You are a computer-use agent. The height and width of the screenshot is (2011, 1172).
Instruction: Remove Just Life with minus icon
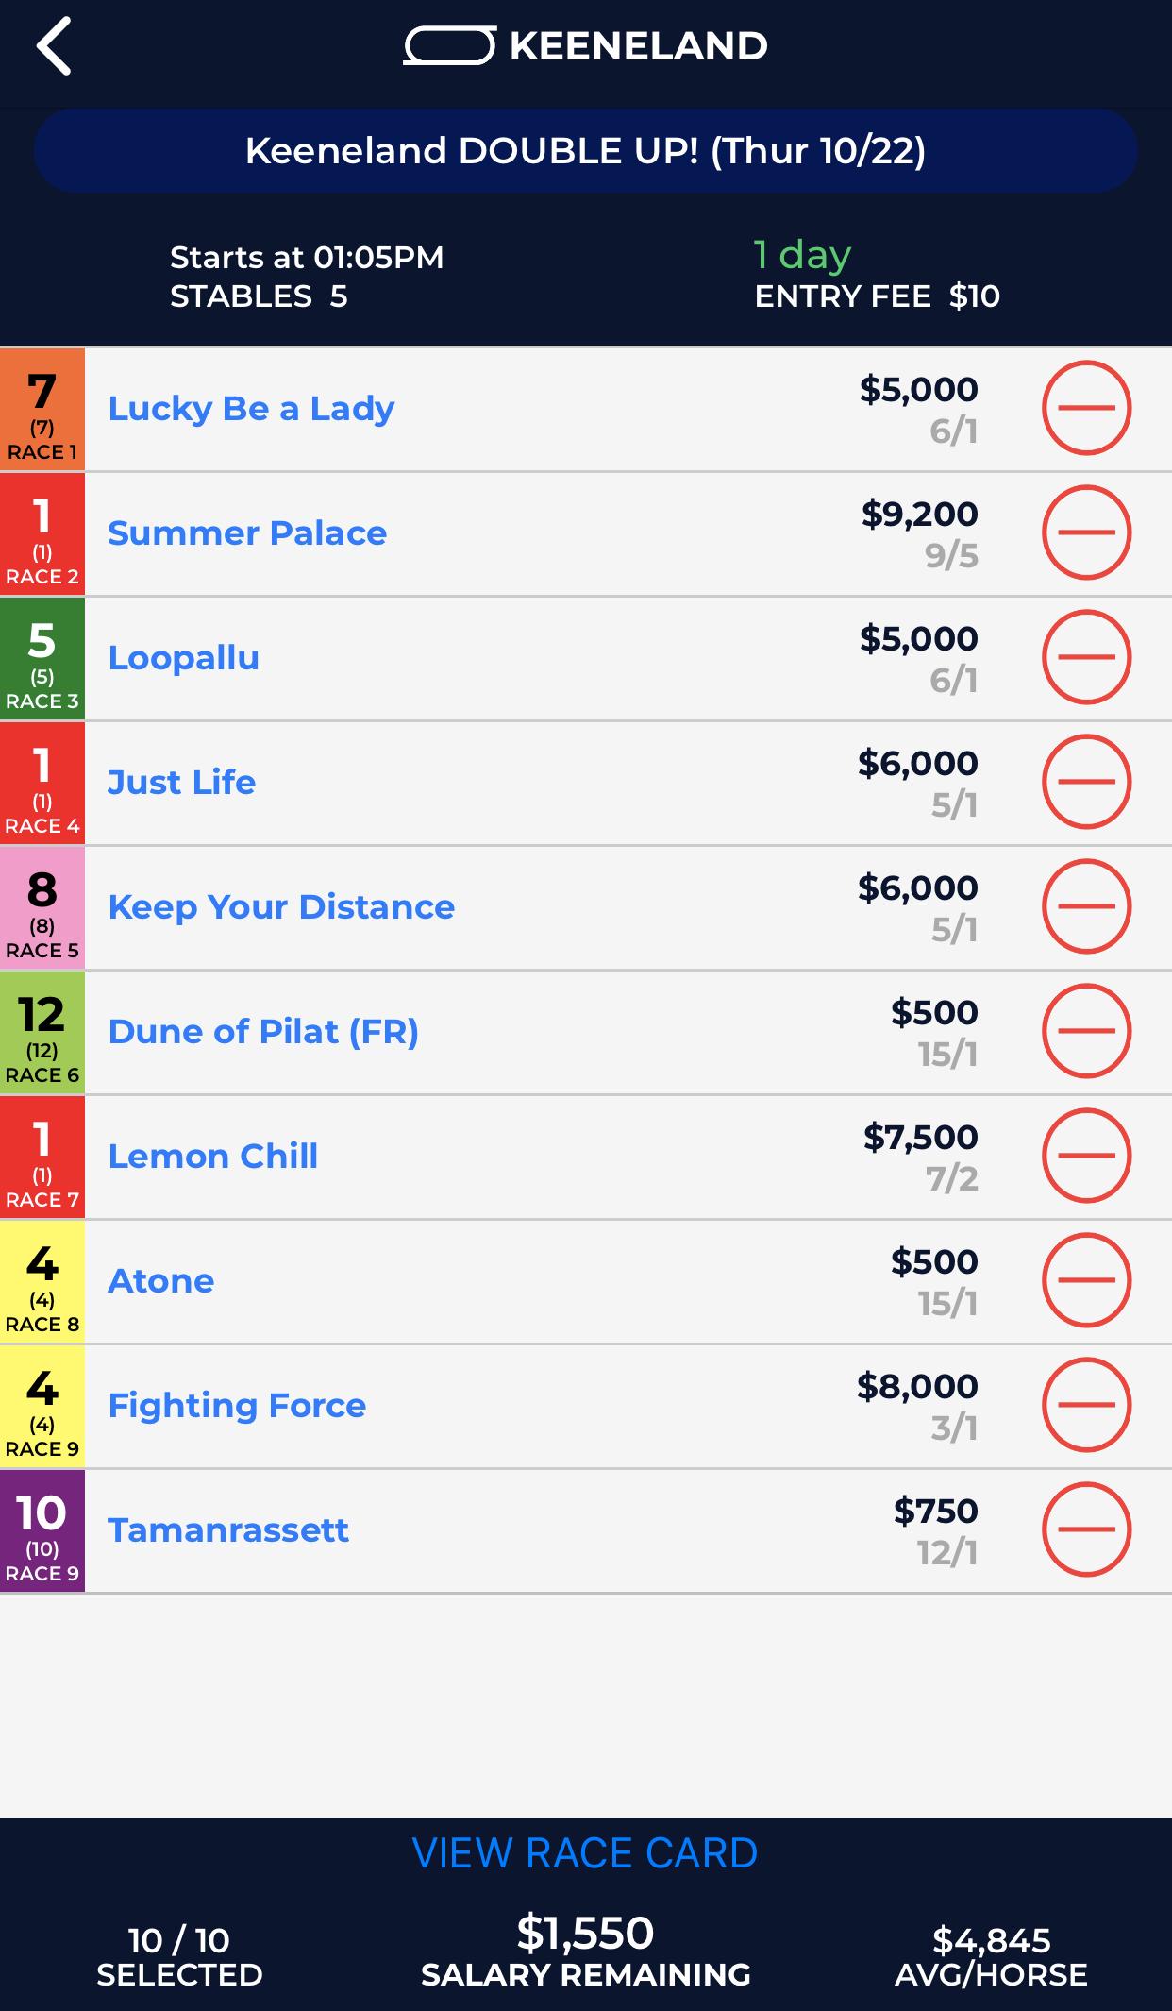click(1086, 782)
